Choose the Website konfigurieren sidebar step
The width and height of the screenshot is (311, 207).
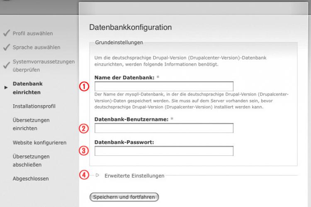(x=39, y=143)
